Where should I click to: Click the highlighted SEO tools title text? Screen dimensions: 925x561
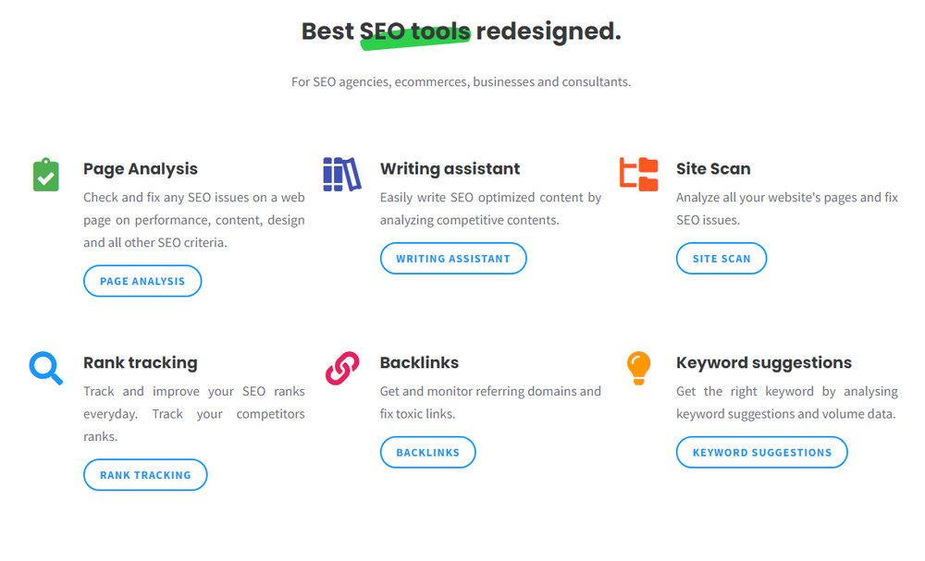(x=415, y=31)
